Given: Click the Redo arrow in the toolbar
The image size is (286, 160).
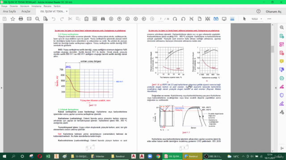Looking at the screenshot, I should (62, 19).
